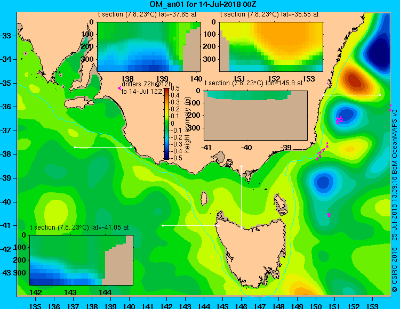The width and height of the screenshot is (400, 309).
Task: Select the inset title with lon=145.9
Action: 254,83
